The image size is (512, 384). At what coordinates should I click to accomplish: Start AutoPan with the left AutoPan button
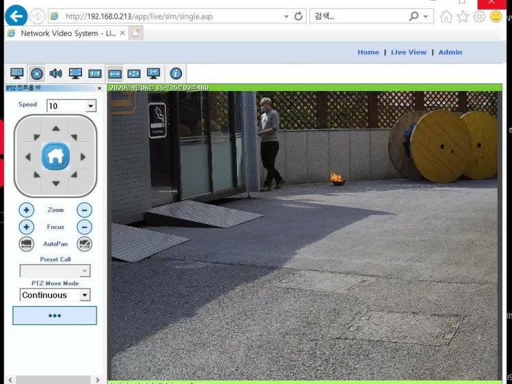pos(26,244)
